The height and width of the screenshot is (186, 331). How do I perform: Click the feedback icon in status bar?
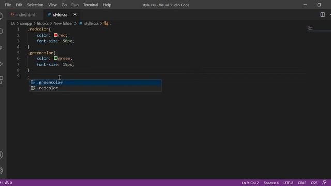pos(324,182)
